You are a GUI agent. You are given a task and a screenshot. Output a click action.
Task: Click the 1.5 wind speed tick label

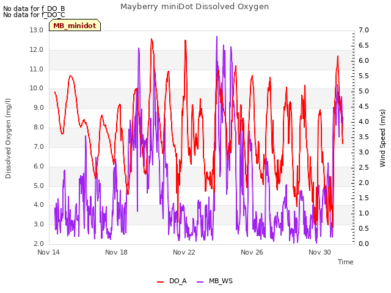[x=364, y=198]
